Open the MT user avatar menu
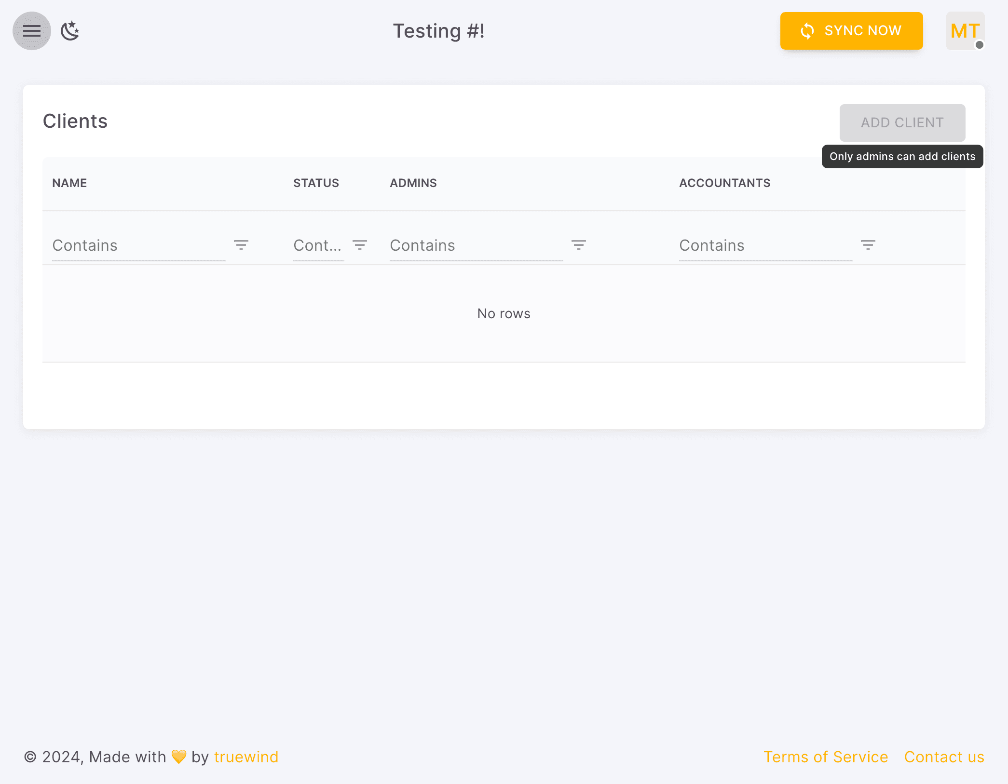 pos(965,31)
